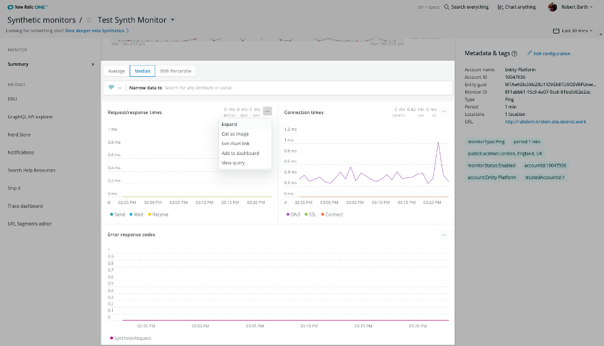Image resolution: width=604 pixels, height=346 pixels.
Task: Click the filter icon in the Narrow data bar
Action: tap(112, 88)
